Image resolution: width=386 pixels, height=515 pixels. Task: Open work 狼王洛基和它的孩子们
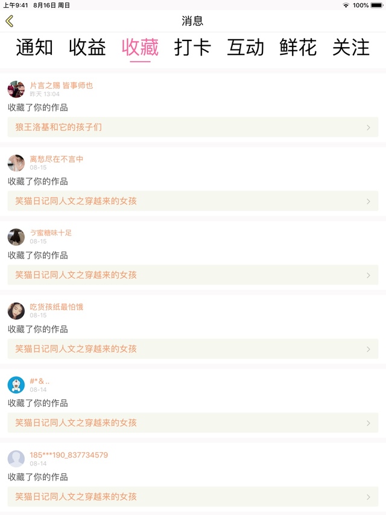click(x=59, y=127)
